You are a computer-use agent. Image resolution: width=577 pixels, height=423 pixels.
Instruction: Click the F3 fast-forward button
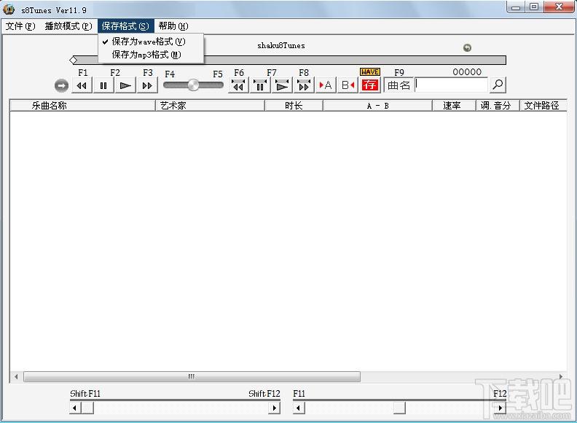147,85
